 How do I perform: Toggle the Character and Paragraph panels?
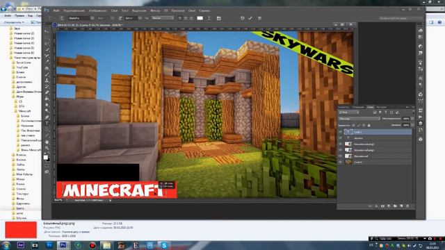(x=219, y=18)
